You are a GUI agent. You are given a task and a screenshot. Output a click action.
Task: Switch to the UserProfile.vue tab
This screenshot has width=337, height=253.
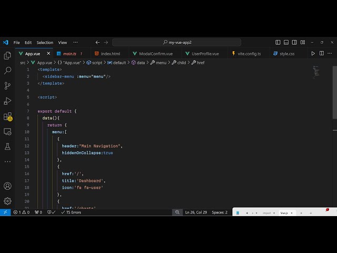point(205,53)
